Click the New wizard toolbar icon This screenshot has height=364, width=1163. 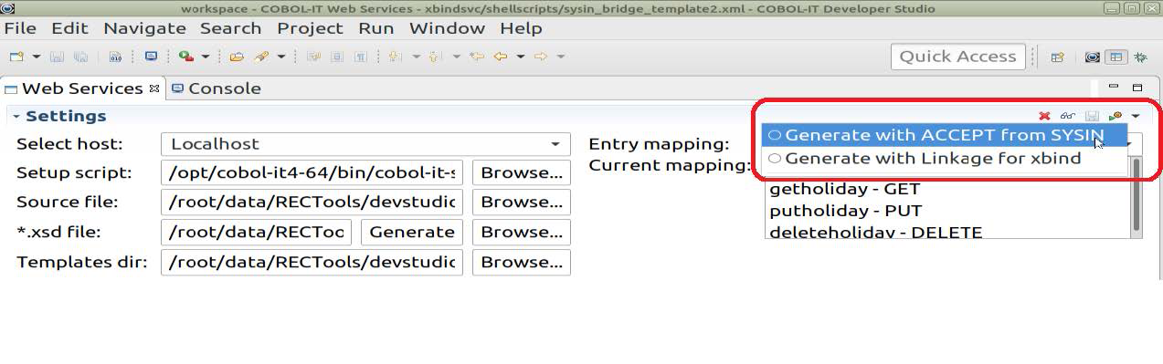(16, 57)
